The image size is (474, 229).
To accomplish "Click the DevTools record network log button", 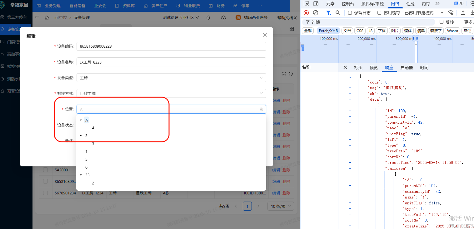I will 306,13.
